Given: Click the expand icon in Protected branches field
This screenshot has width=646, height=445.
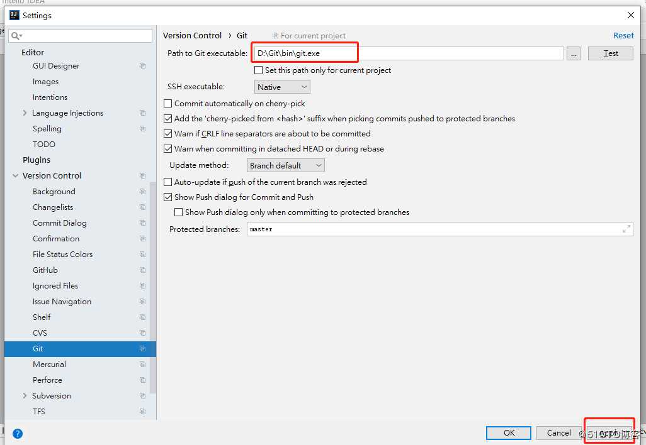Looking at the screenshot, I should tap(626, 229).
